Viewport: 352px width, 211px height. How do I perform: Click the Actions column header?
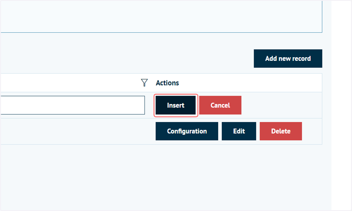pos(167,83)
